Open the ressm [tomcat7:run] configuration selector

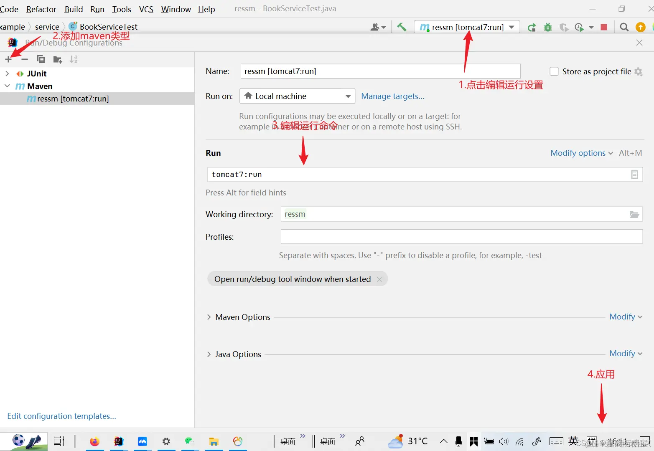coord(467,27)
